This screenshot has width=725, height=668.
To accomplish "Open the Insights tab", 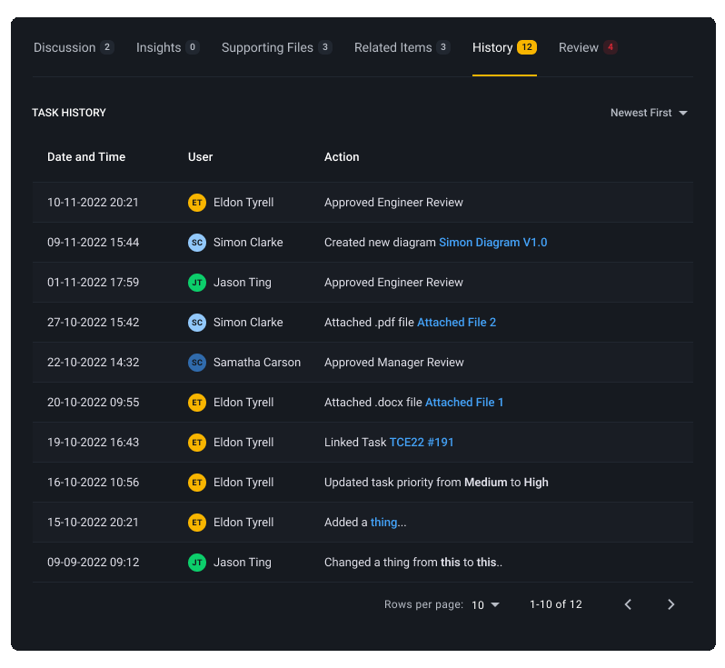I will pyautogui.click(x=167, y=47).
